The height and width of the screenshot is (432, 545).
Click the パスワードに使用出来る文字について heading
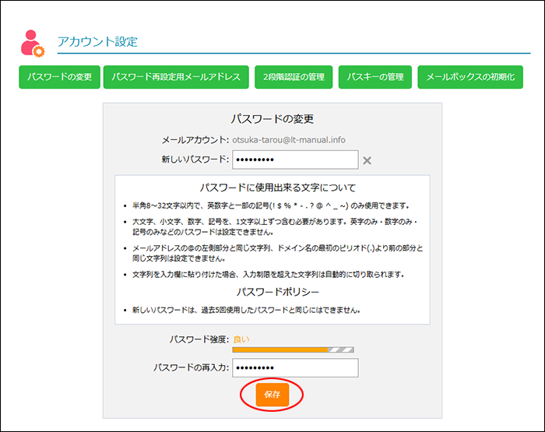pyautogui.click(x=272, y=188)
